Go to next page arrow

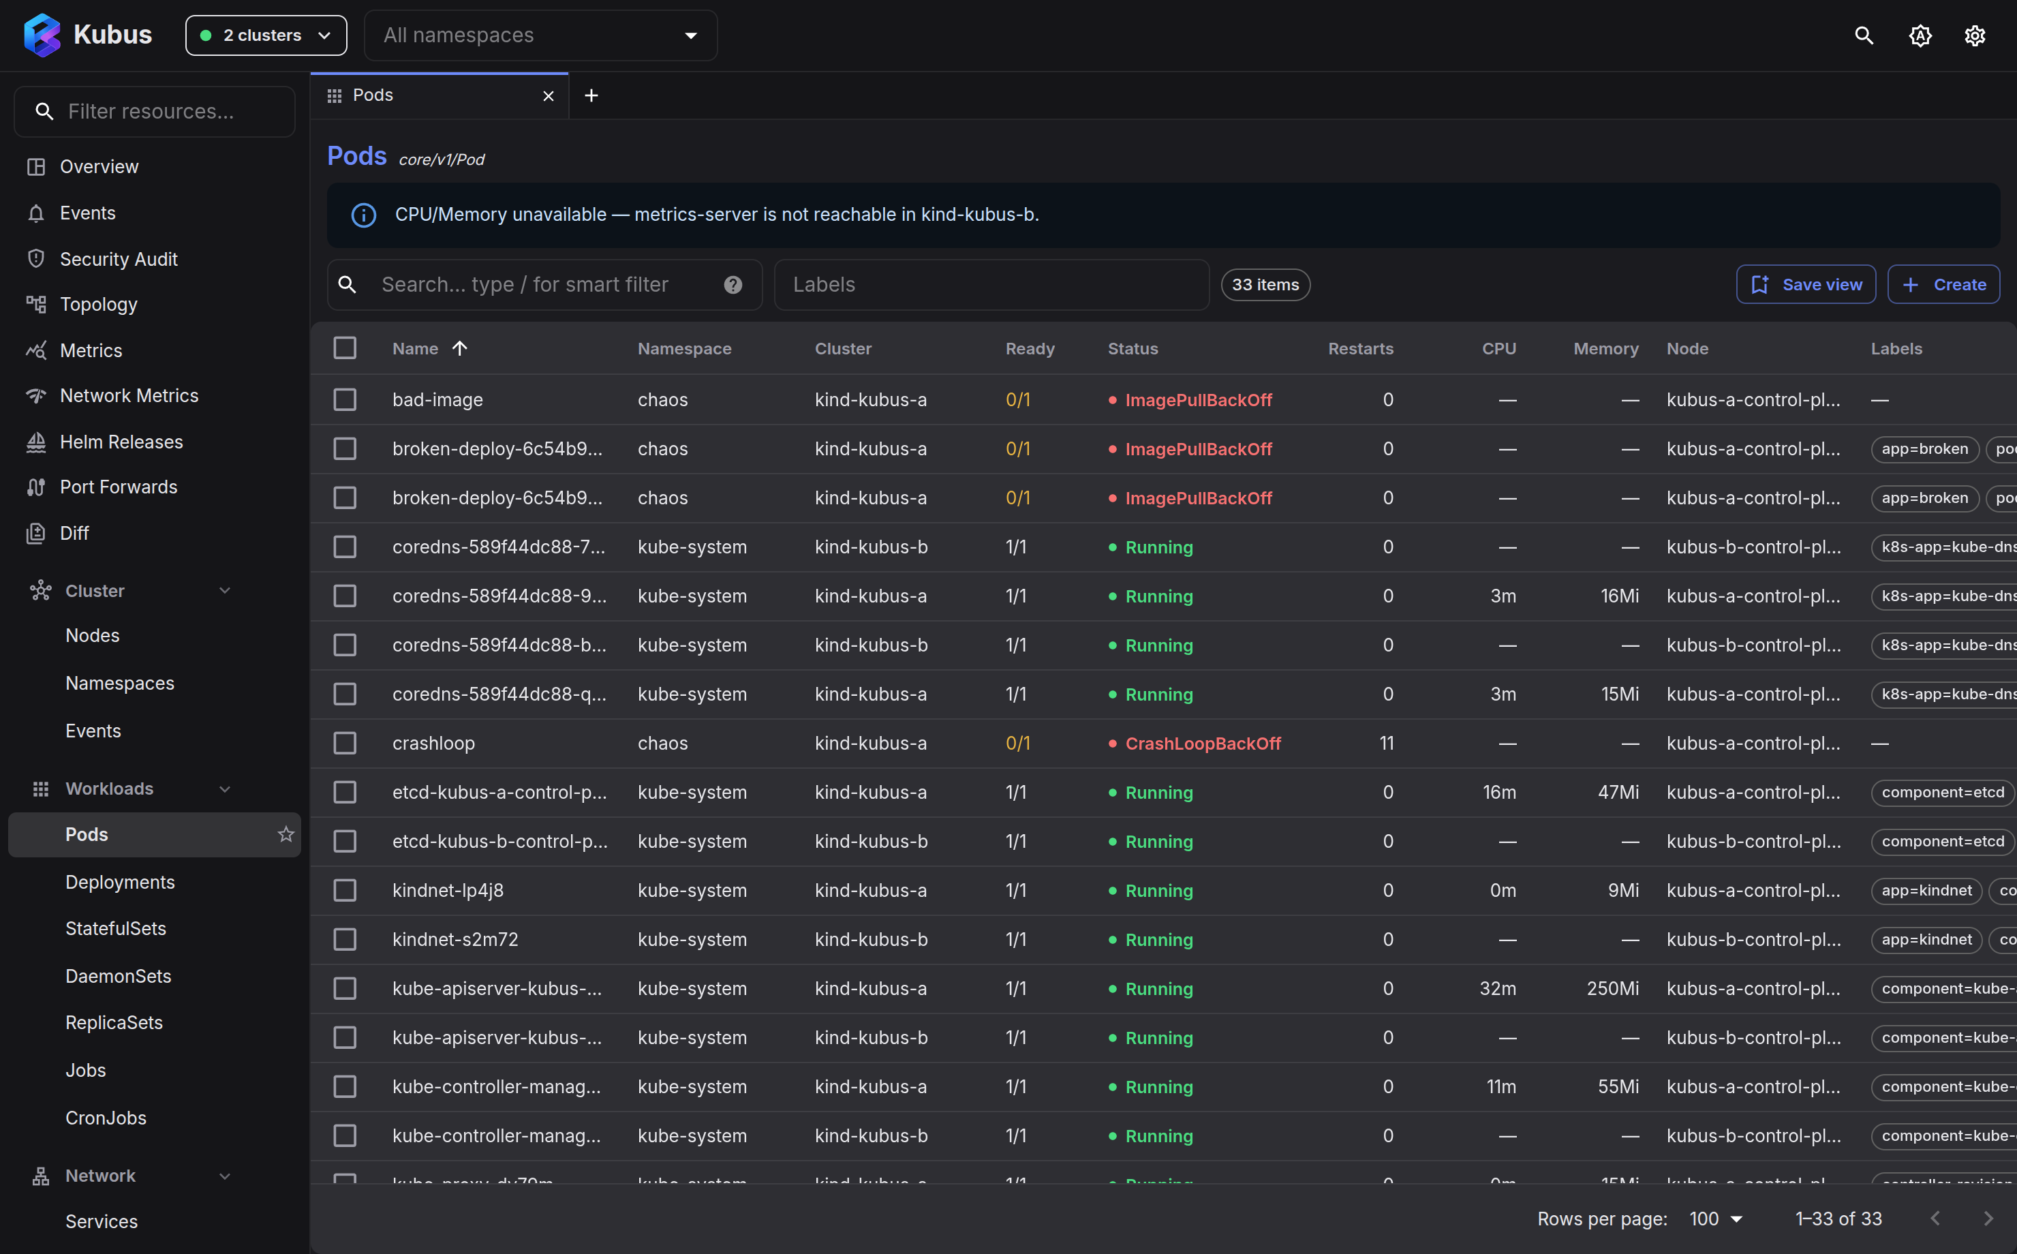click(1988, 1219)
